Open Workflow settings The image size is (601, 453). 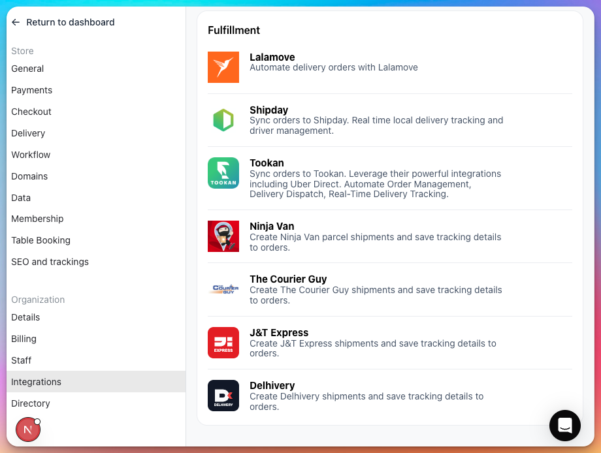(31, 155)
